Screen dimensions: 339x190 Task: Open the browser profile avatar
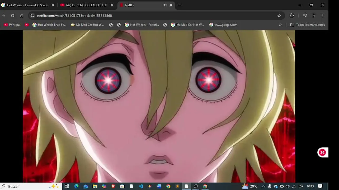[314, 16]
